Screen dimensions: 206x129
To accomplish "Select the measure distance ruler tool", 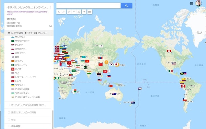I will (89, 12).
